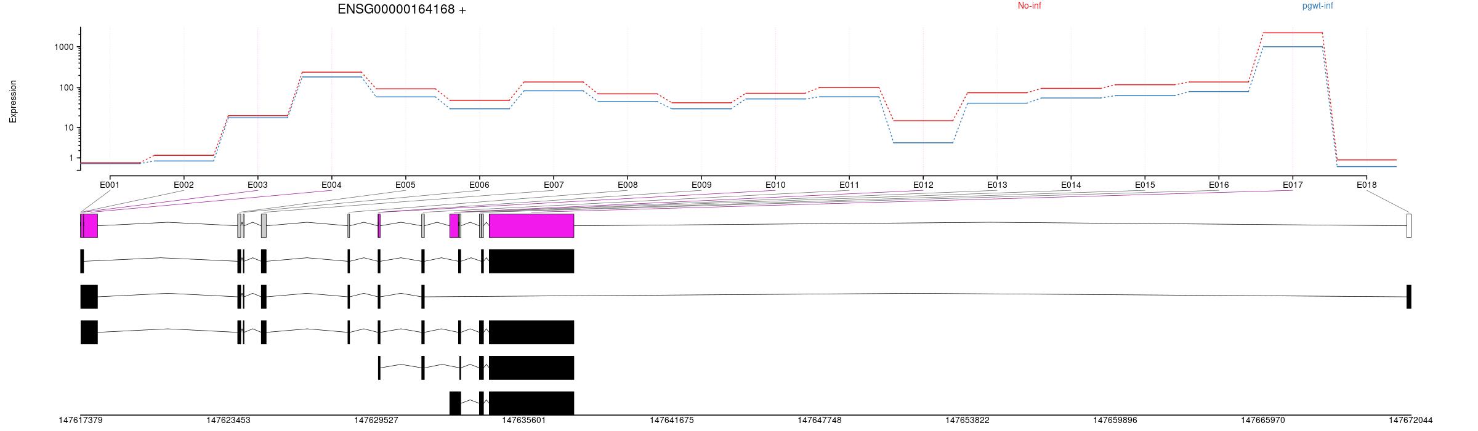This screenshot has width=1478, height=431.
Task: Click the y-axis tick value 100
Action: 67,88
